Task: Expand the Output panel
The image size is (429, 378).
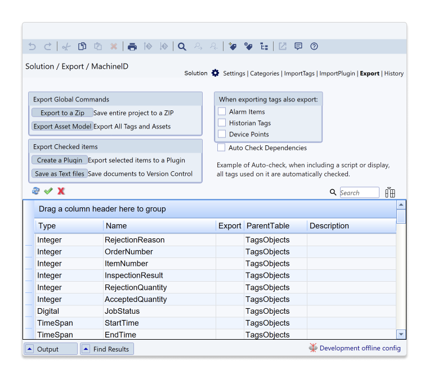Action: tap(50, 349)
